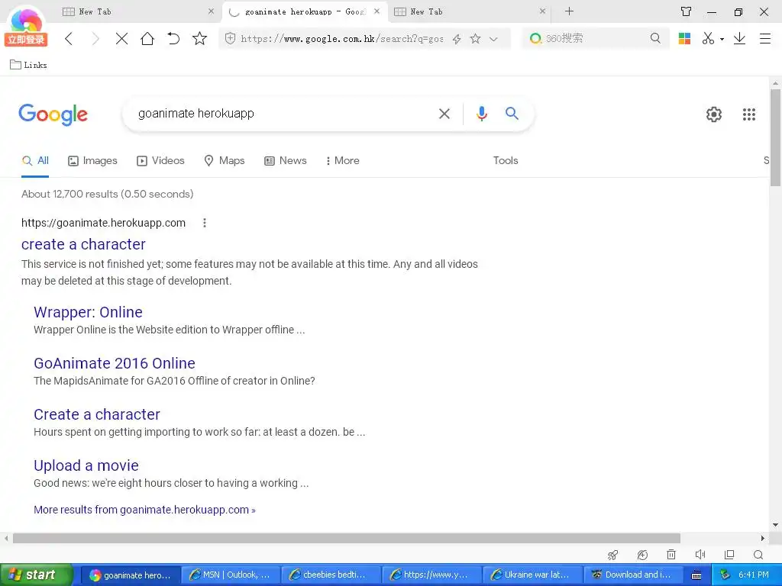
Task: Close the goanimate herokuapp tab
Action: [377, 11]
